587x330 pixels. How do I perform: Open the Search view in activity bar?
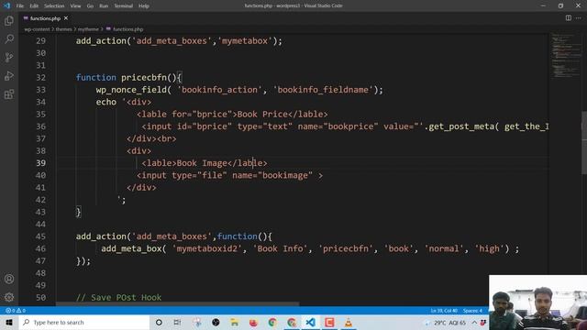pyautogui.click(x=9, y=38)
